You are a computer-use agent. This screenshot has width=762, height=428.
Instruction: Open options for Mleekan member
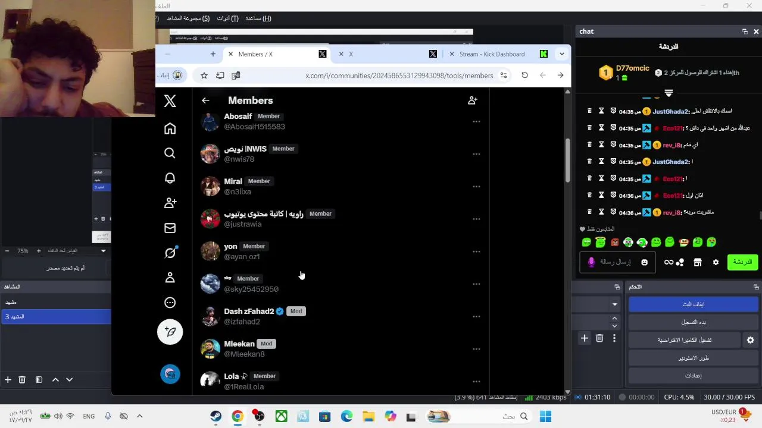point(476,349)
